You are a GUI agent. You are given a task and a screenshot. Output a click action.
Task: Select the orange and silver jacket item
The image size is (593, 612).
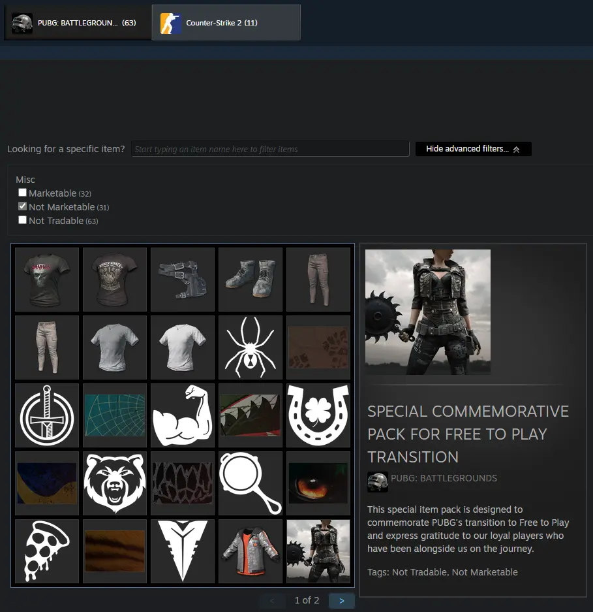[251, 551]
